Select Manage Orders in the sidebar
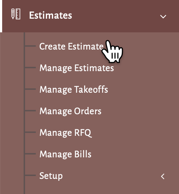Screen dimensions: 179x194 [x=71, y=111]
